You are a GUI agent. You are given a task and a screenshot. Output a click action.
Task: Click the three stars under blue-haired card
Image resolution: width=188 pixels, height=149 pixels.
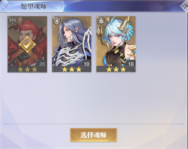coord(116,69)
